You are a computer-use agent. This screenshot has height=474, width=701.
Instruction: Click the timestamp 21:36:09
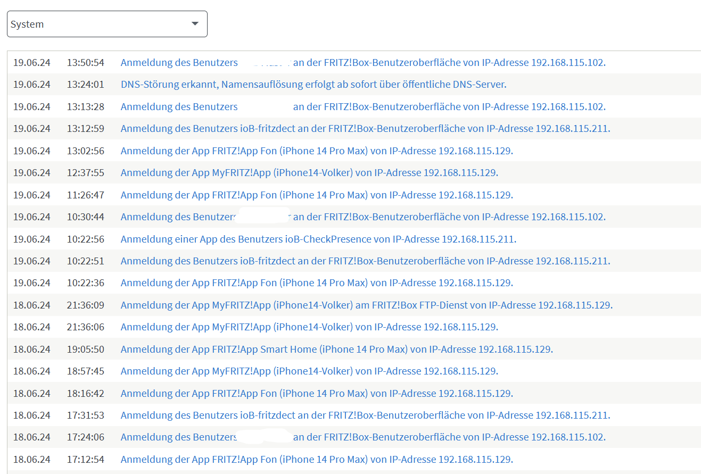tap(86, 305)
